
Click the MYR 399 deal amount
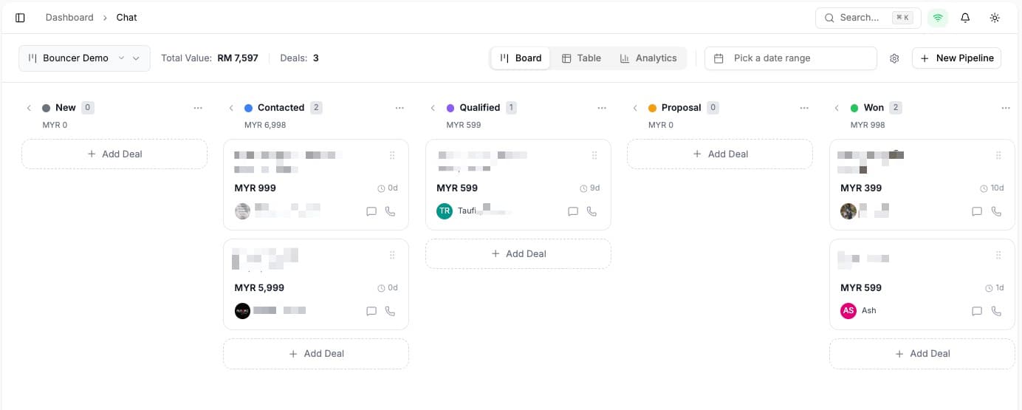point(861,188)
